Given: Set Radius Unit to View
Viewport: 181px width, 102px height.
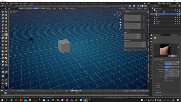Looking at the screenshot, I should (x=168, y=64).
